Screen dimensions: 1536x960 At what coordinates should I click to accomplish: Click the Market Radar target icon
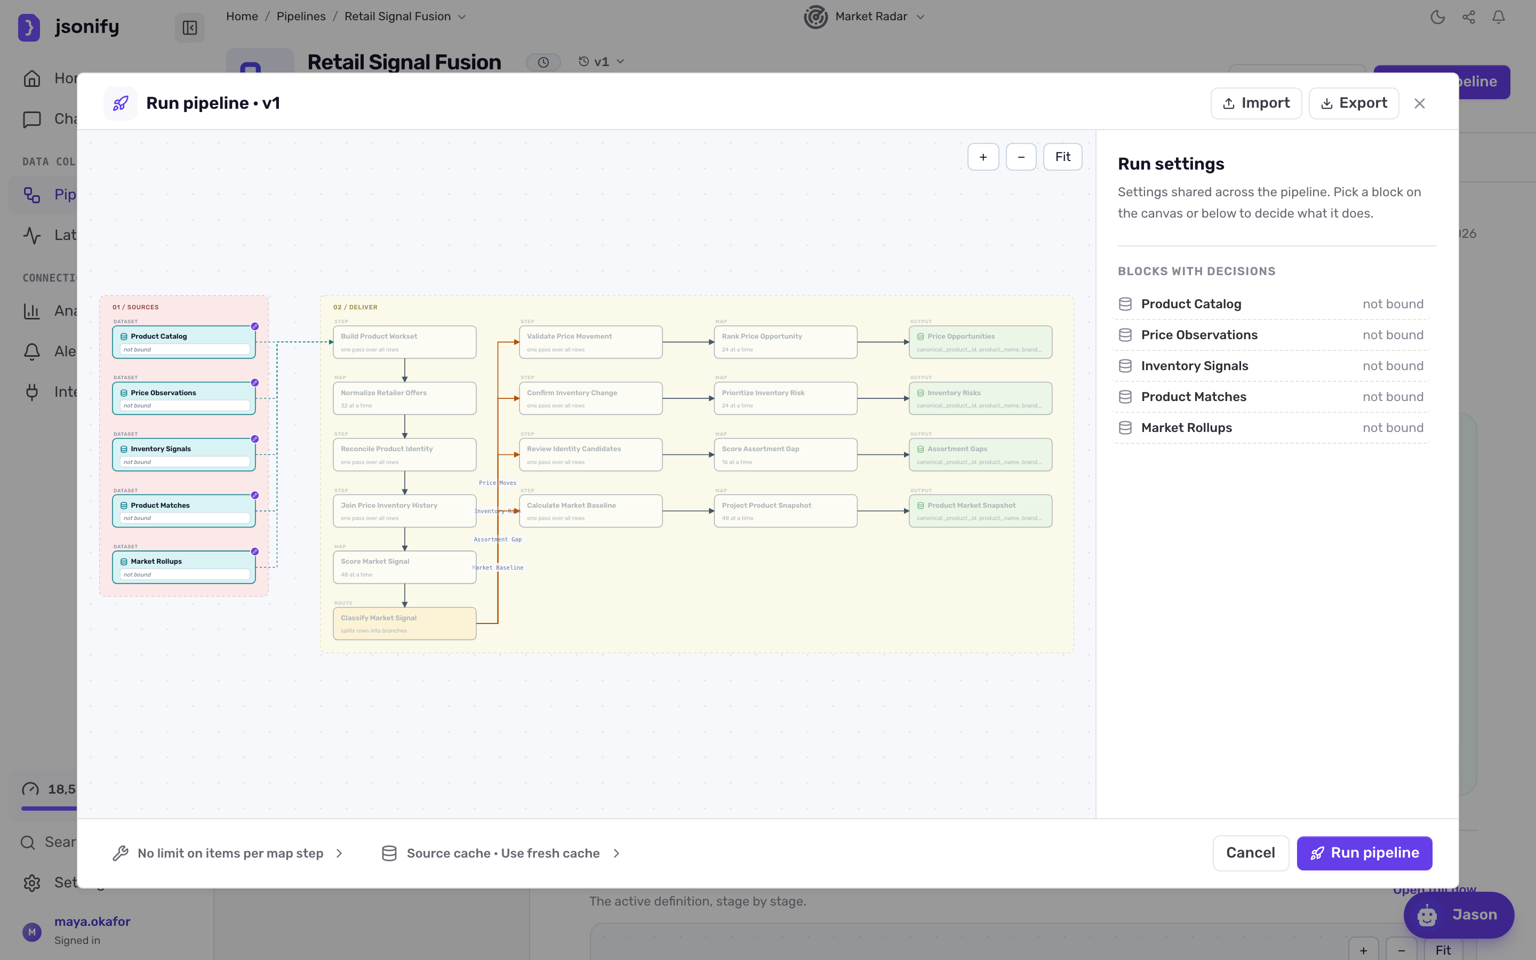(x=815, y=17)
